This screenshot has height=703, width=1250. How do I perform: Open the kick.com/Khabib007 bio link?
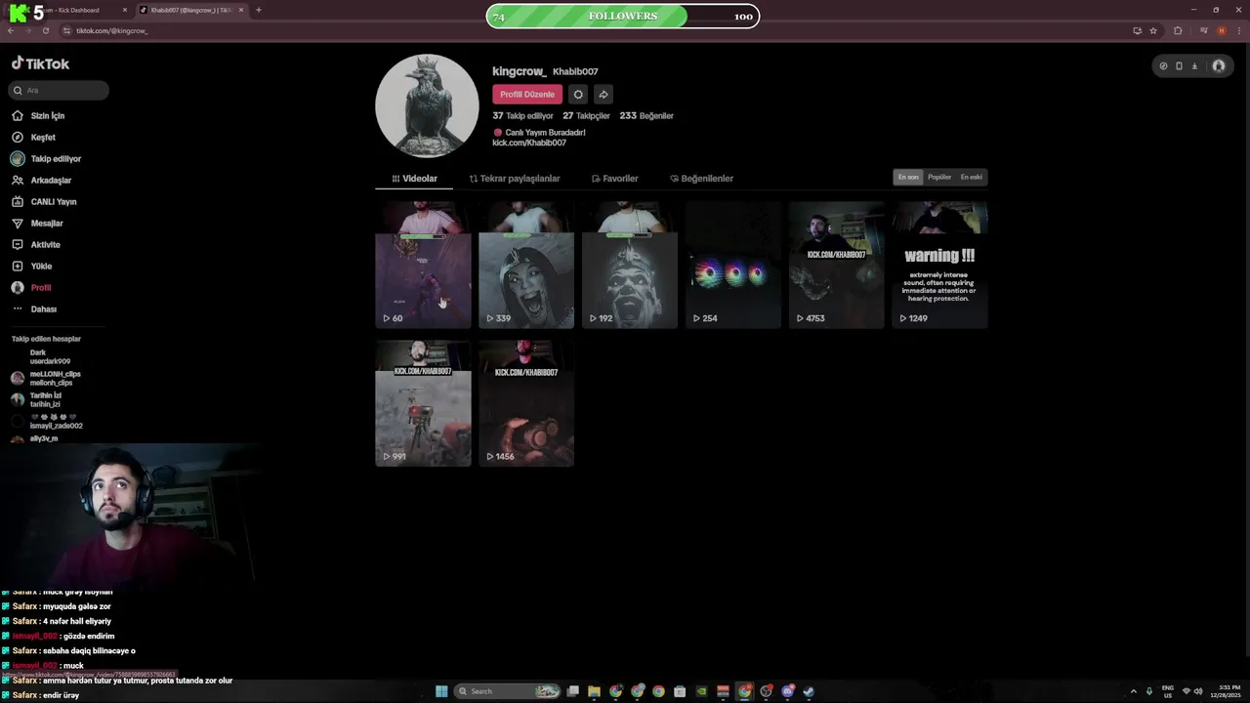[529, 143]
